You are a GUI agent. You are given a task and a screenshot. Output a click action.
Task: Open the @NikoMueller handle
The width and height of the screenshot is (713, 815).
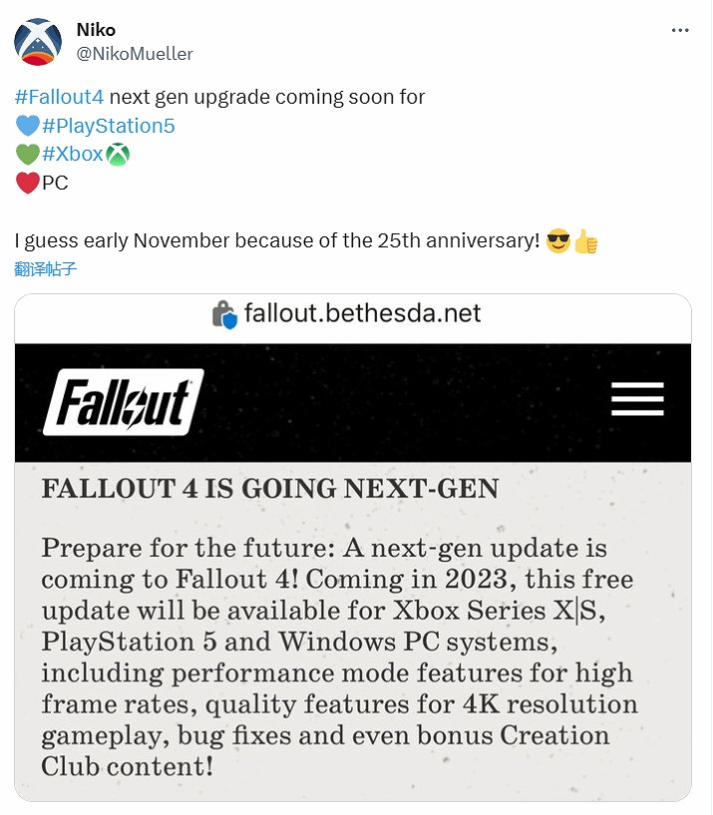135,53
